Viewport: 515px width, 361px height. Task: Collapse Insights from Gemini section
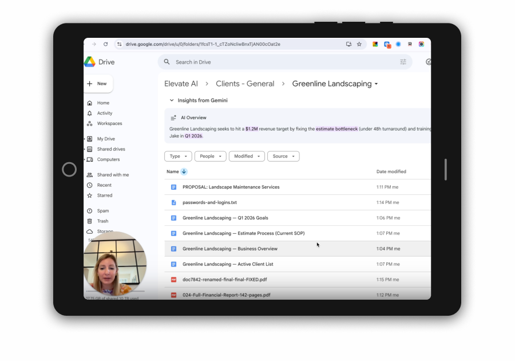coord(171,100)
